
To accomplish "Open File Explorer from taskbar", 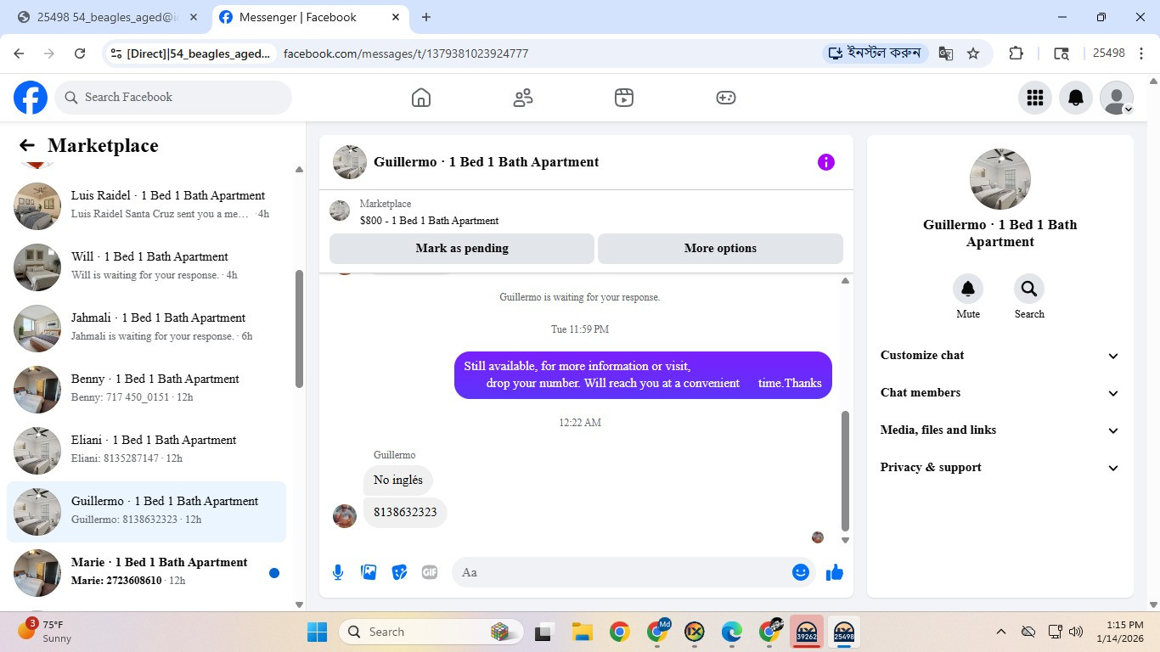I will pos(582,632).
